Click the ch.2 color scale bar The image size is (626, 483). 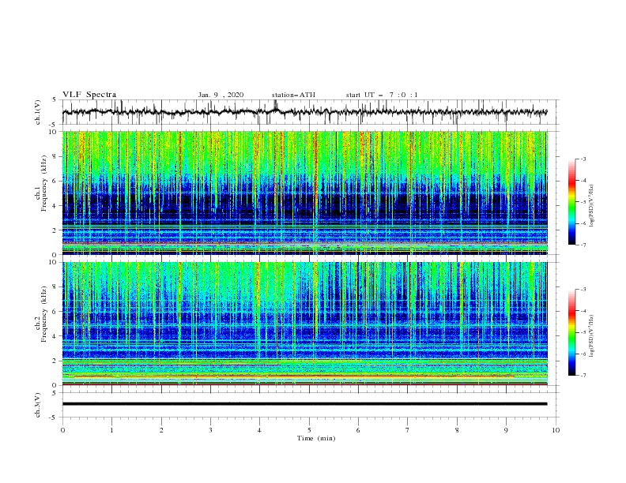[x=572, y=332]
